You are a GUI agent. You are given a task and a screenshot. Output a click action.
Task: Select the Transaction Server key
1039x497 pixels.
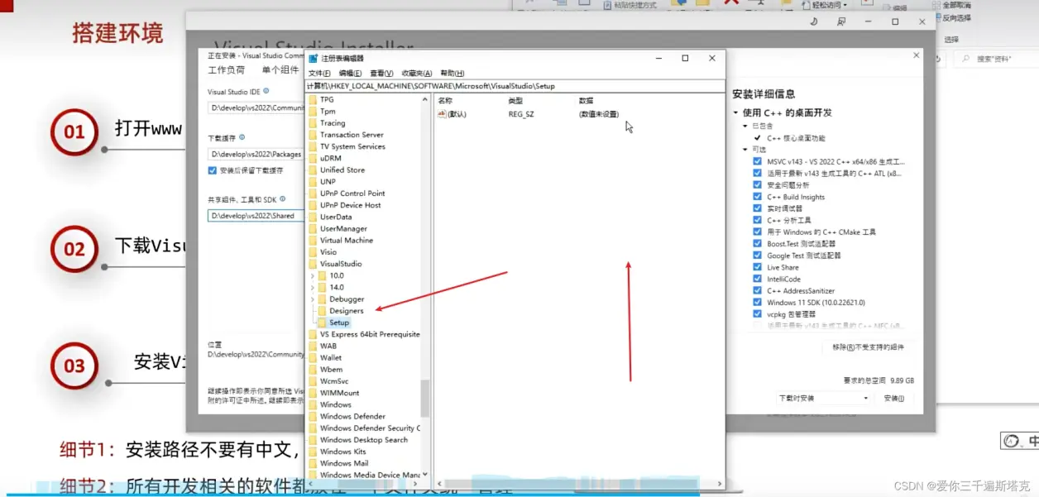(x=352, y=135)
